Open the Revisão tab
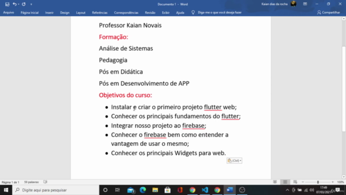 pyautogui.click(x=150, y=12)
